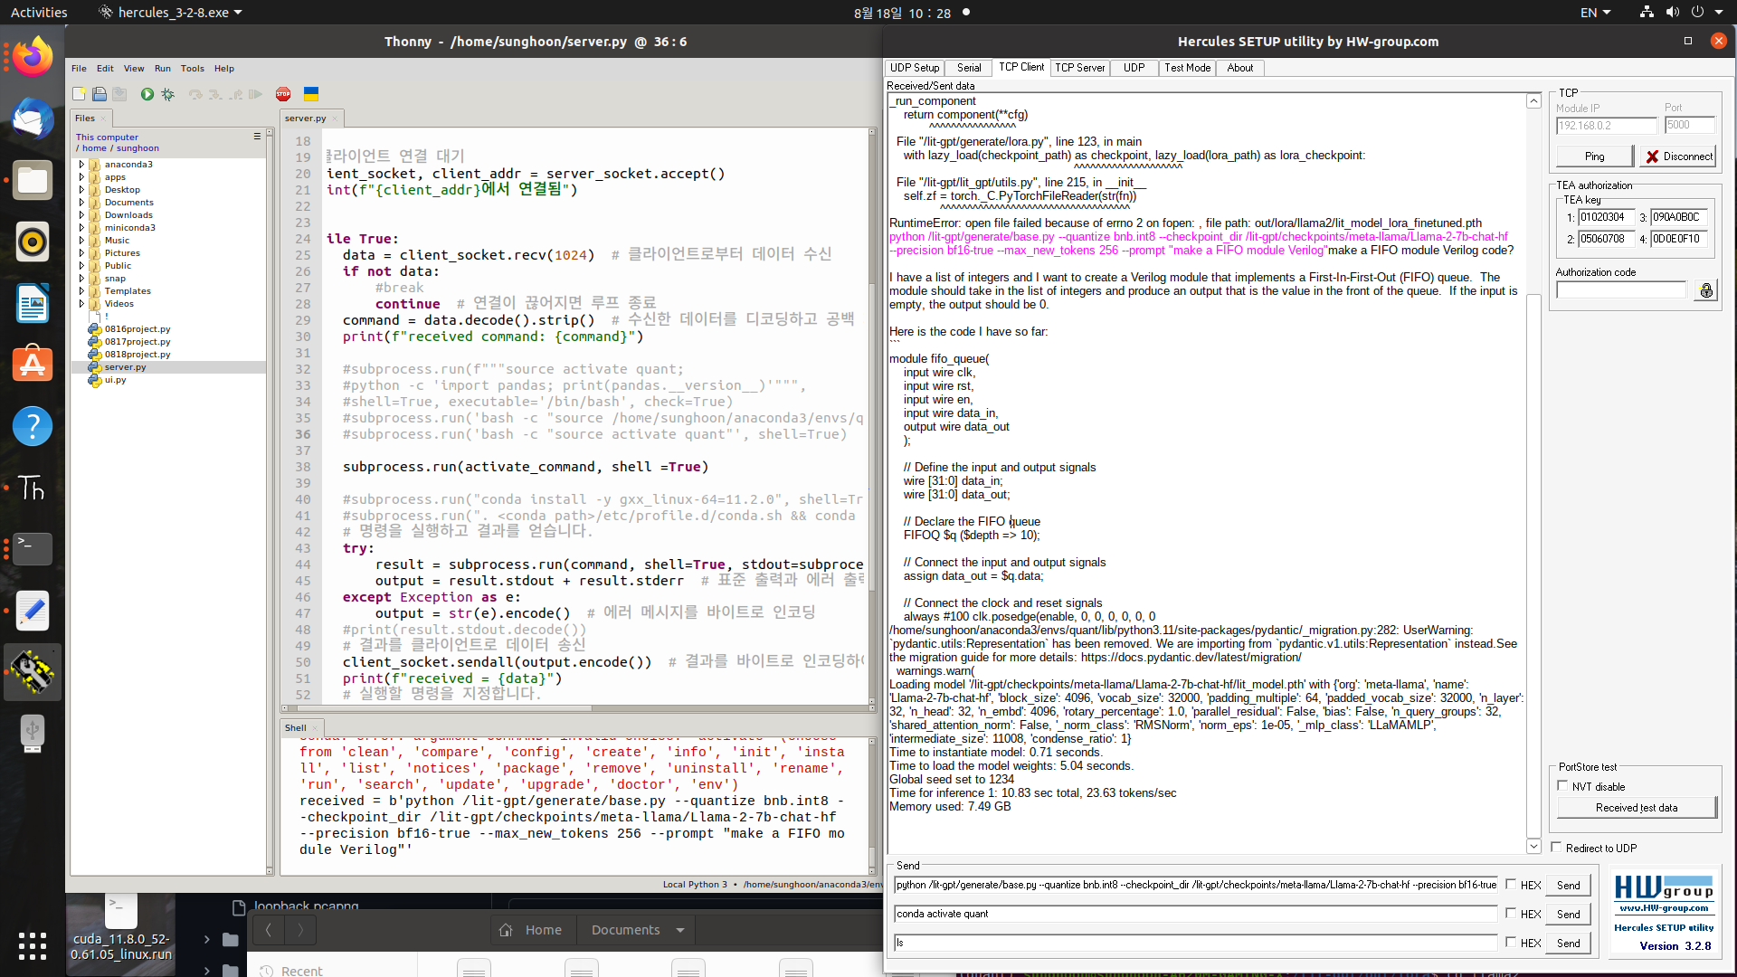Click the Step out icon in Thonny

pos(235,94)
